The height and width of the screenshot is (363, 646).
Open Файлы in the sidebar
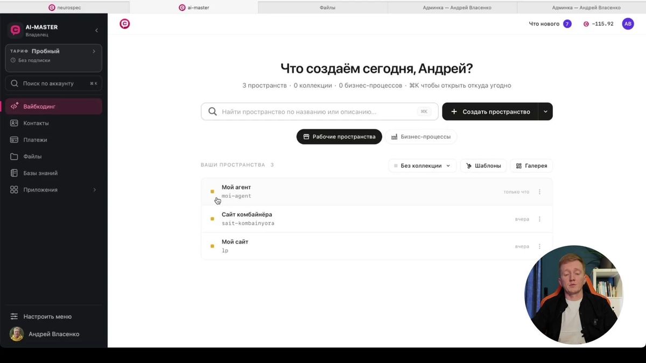tap(53, 156)
